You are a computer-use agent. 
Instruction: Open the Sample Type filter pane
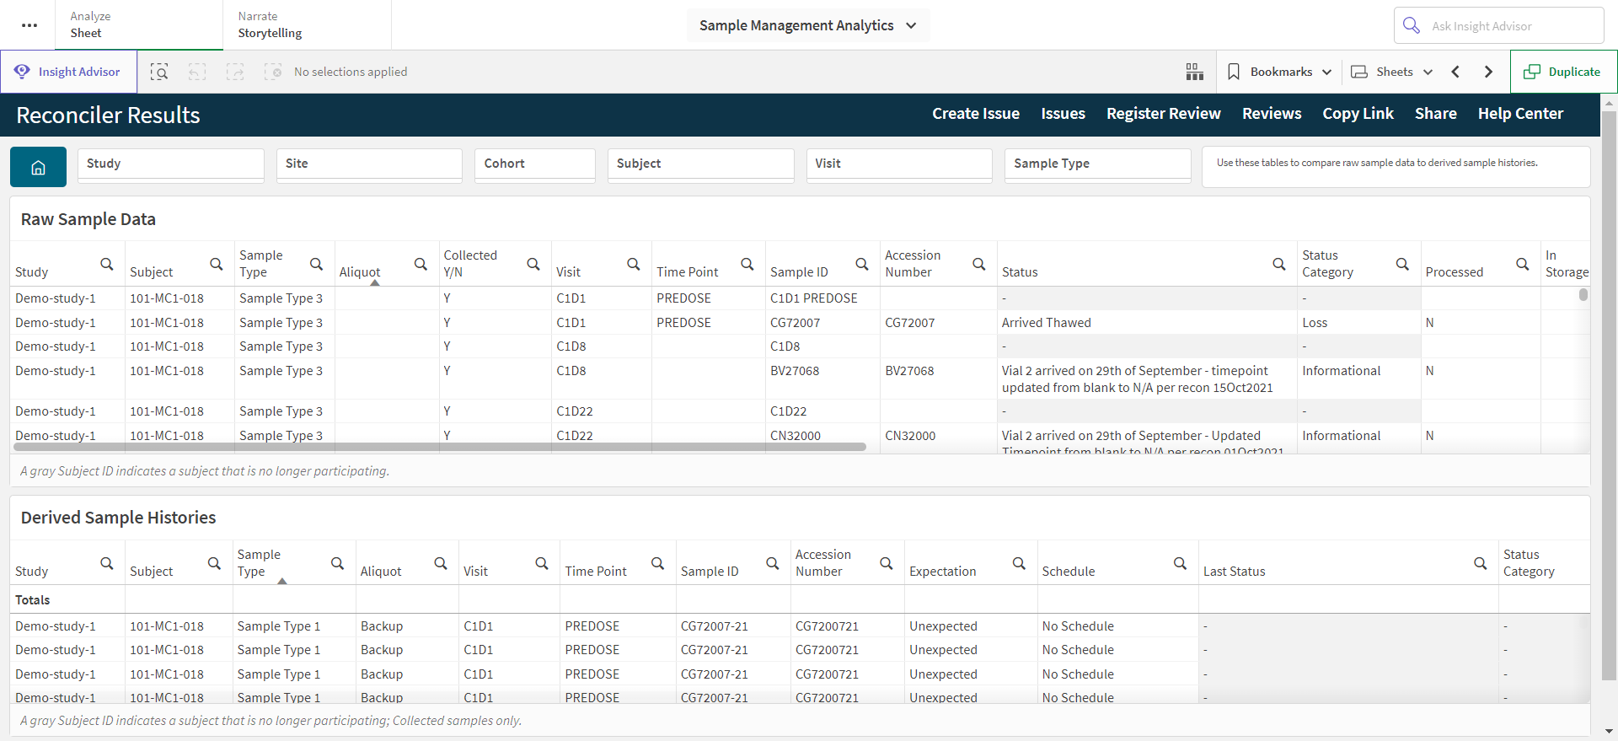click(1097, 164)
